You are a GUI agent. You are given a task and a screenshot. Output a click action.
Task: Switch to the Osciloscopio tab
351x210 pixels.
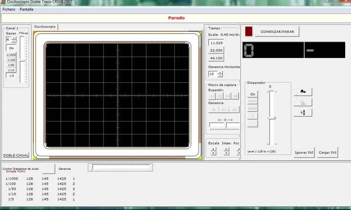click(45, 27)
